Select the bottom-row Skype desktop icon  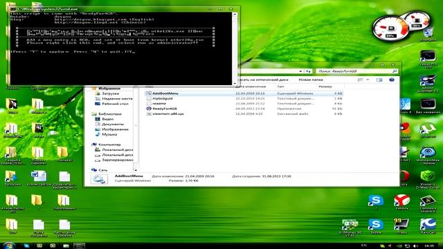pyautogui.click(x=376, y=226)
